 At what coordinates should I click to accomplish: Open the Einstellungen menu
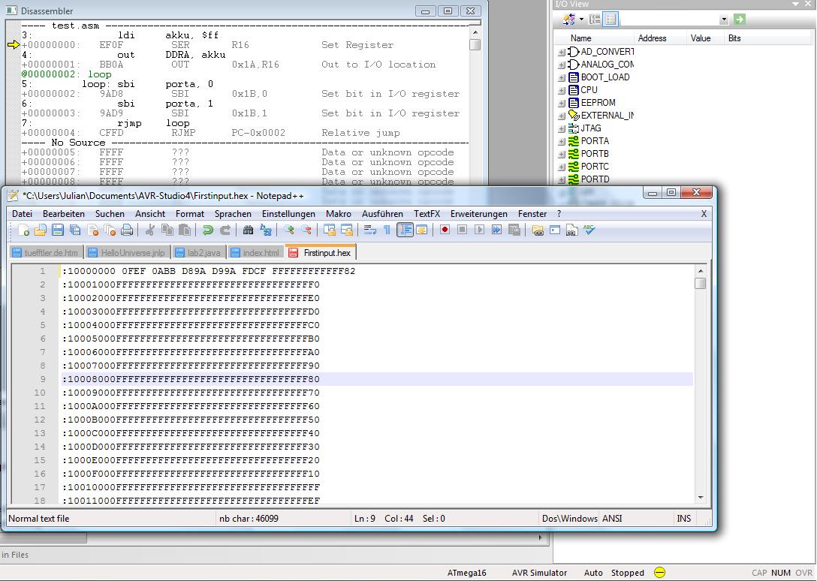click(288, 214)
